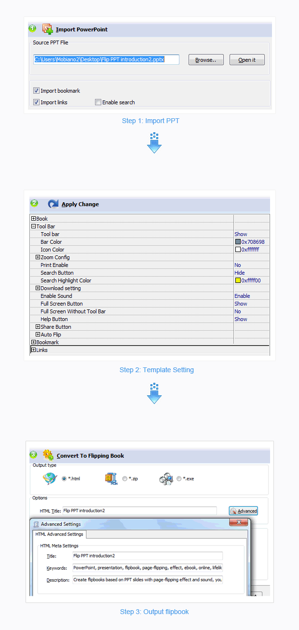Expand the Auto Flip node

click(x=38, y=335)
